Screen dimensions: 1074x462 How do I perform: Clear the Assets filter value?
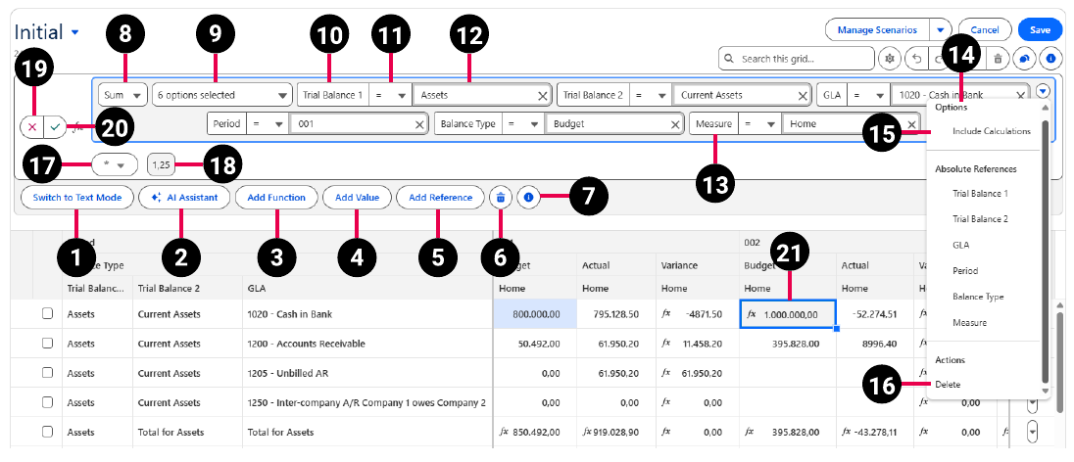click(543, 96)
